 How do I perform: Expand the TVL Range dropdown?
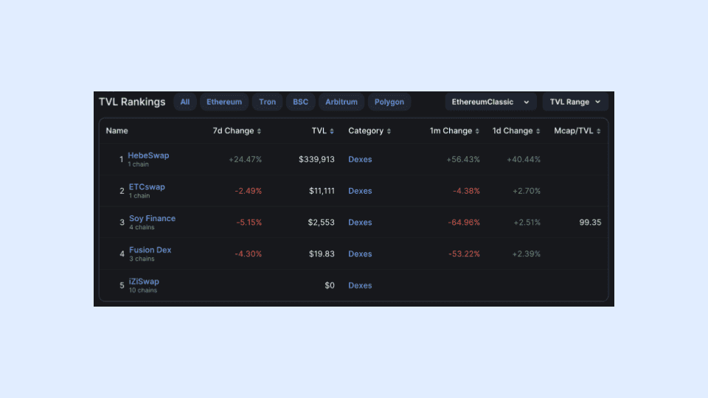click(x=575, y=102)
